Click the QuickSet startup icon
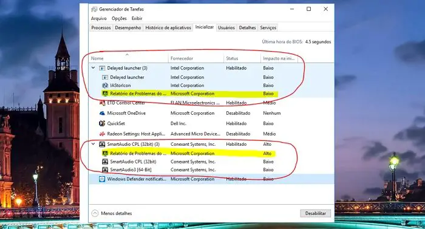Viewport: 425px width, 229px height. pyautogui.click(x=102, y=123)
